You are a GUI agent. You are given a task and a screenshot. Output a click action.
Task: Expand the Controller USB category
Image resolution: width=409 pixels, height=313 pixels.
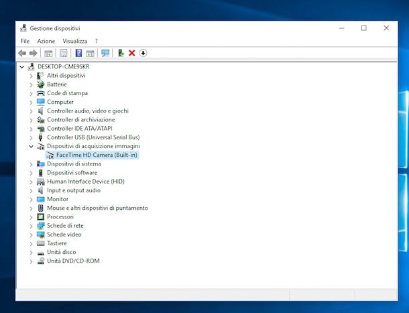click(x=32, y=137)
